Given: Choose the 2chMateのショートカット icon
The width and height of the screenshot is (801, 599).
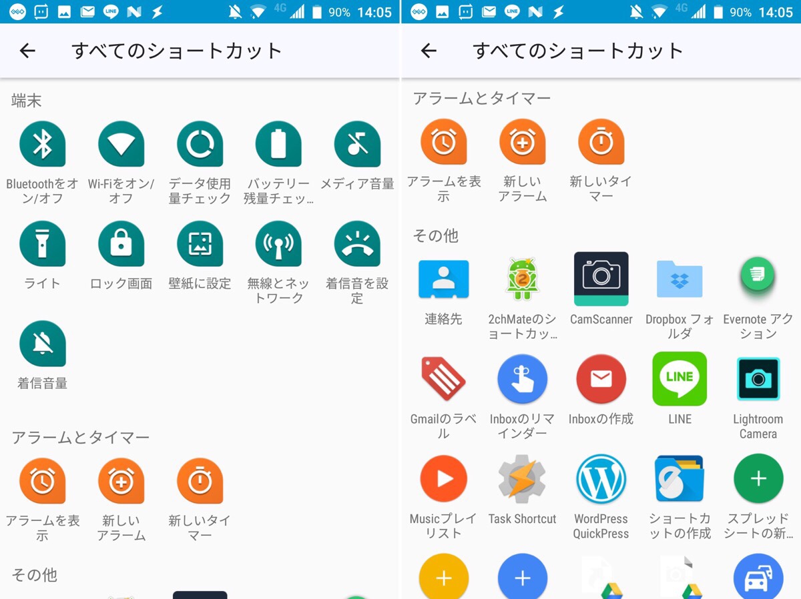Looking at the screenshot, I should [x=523, y=279].
